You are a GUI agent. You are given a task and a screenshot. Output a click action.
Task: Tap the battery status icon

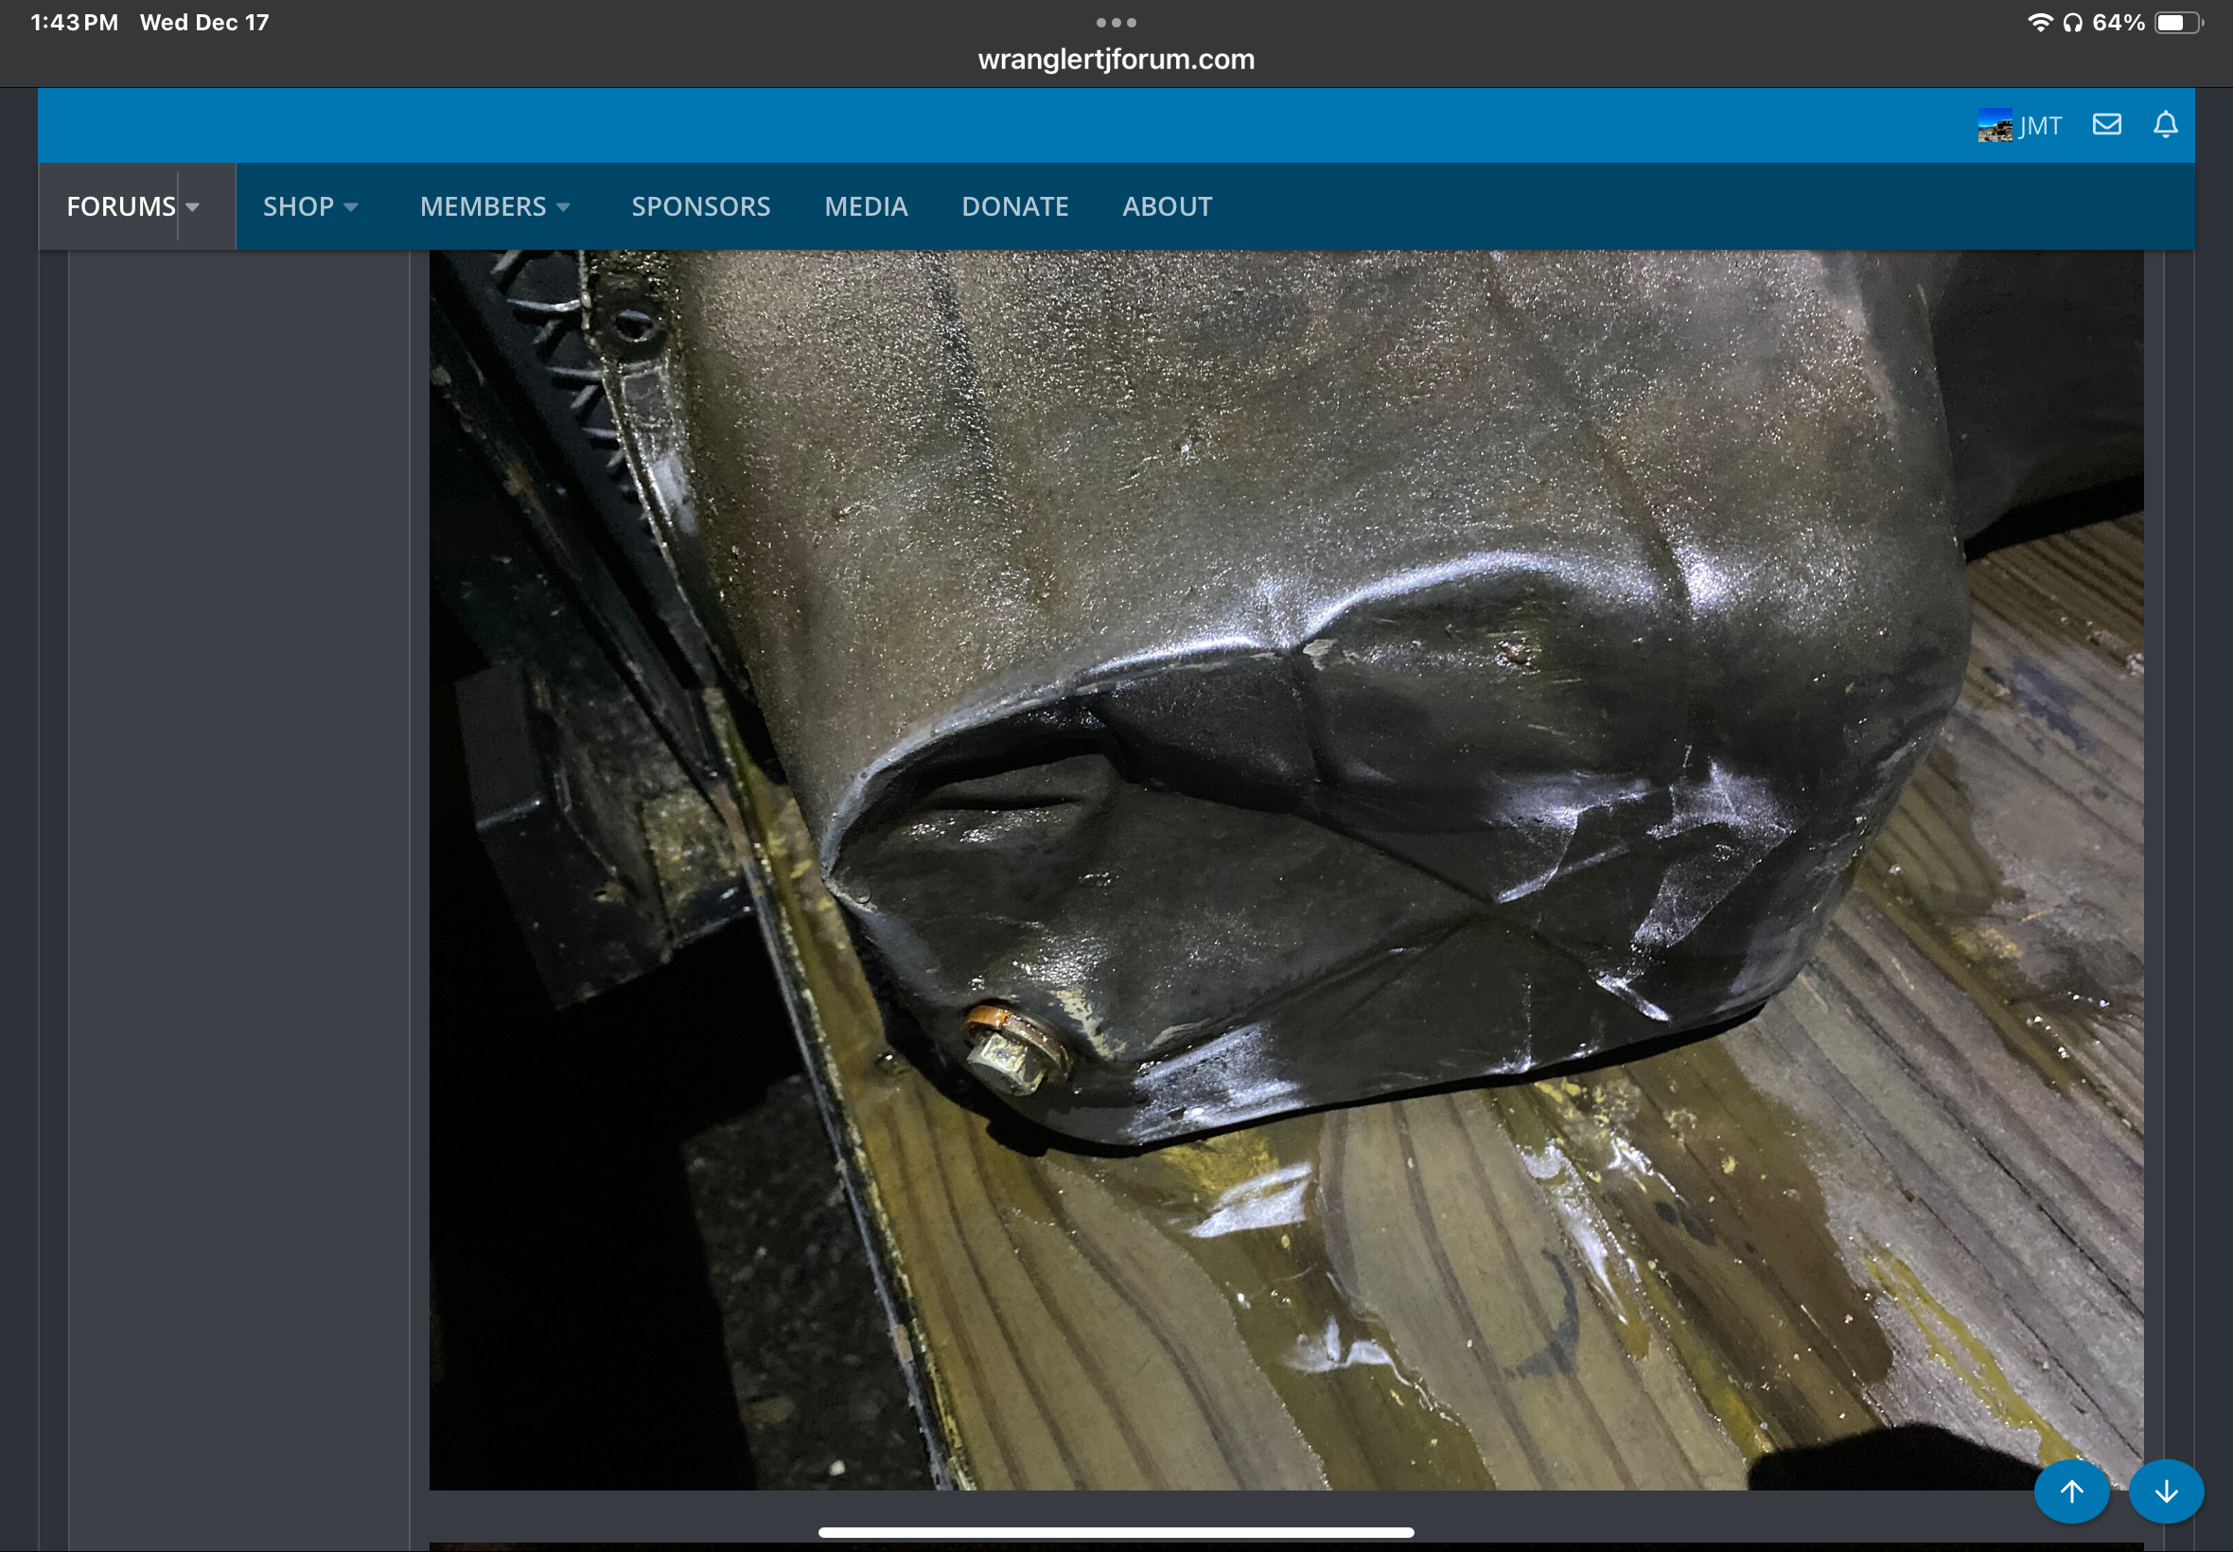click(2177, 23)
